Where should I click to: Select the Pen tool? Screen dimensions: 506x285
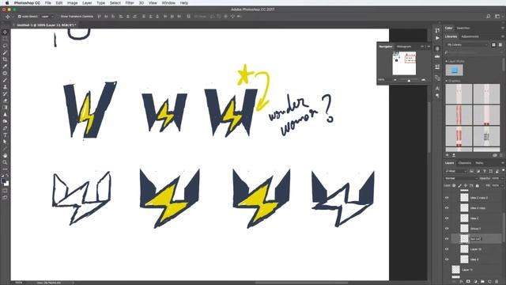click(5, 128)
